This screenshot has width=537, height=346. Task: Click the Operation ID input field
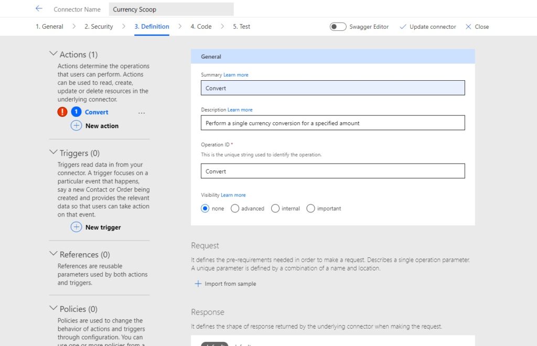pyautogui.click(x=332, y=171)
